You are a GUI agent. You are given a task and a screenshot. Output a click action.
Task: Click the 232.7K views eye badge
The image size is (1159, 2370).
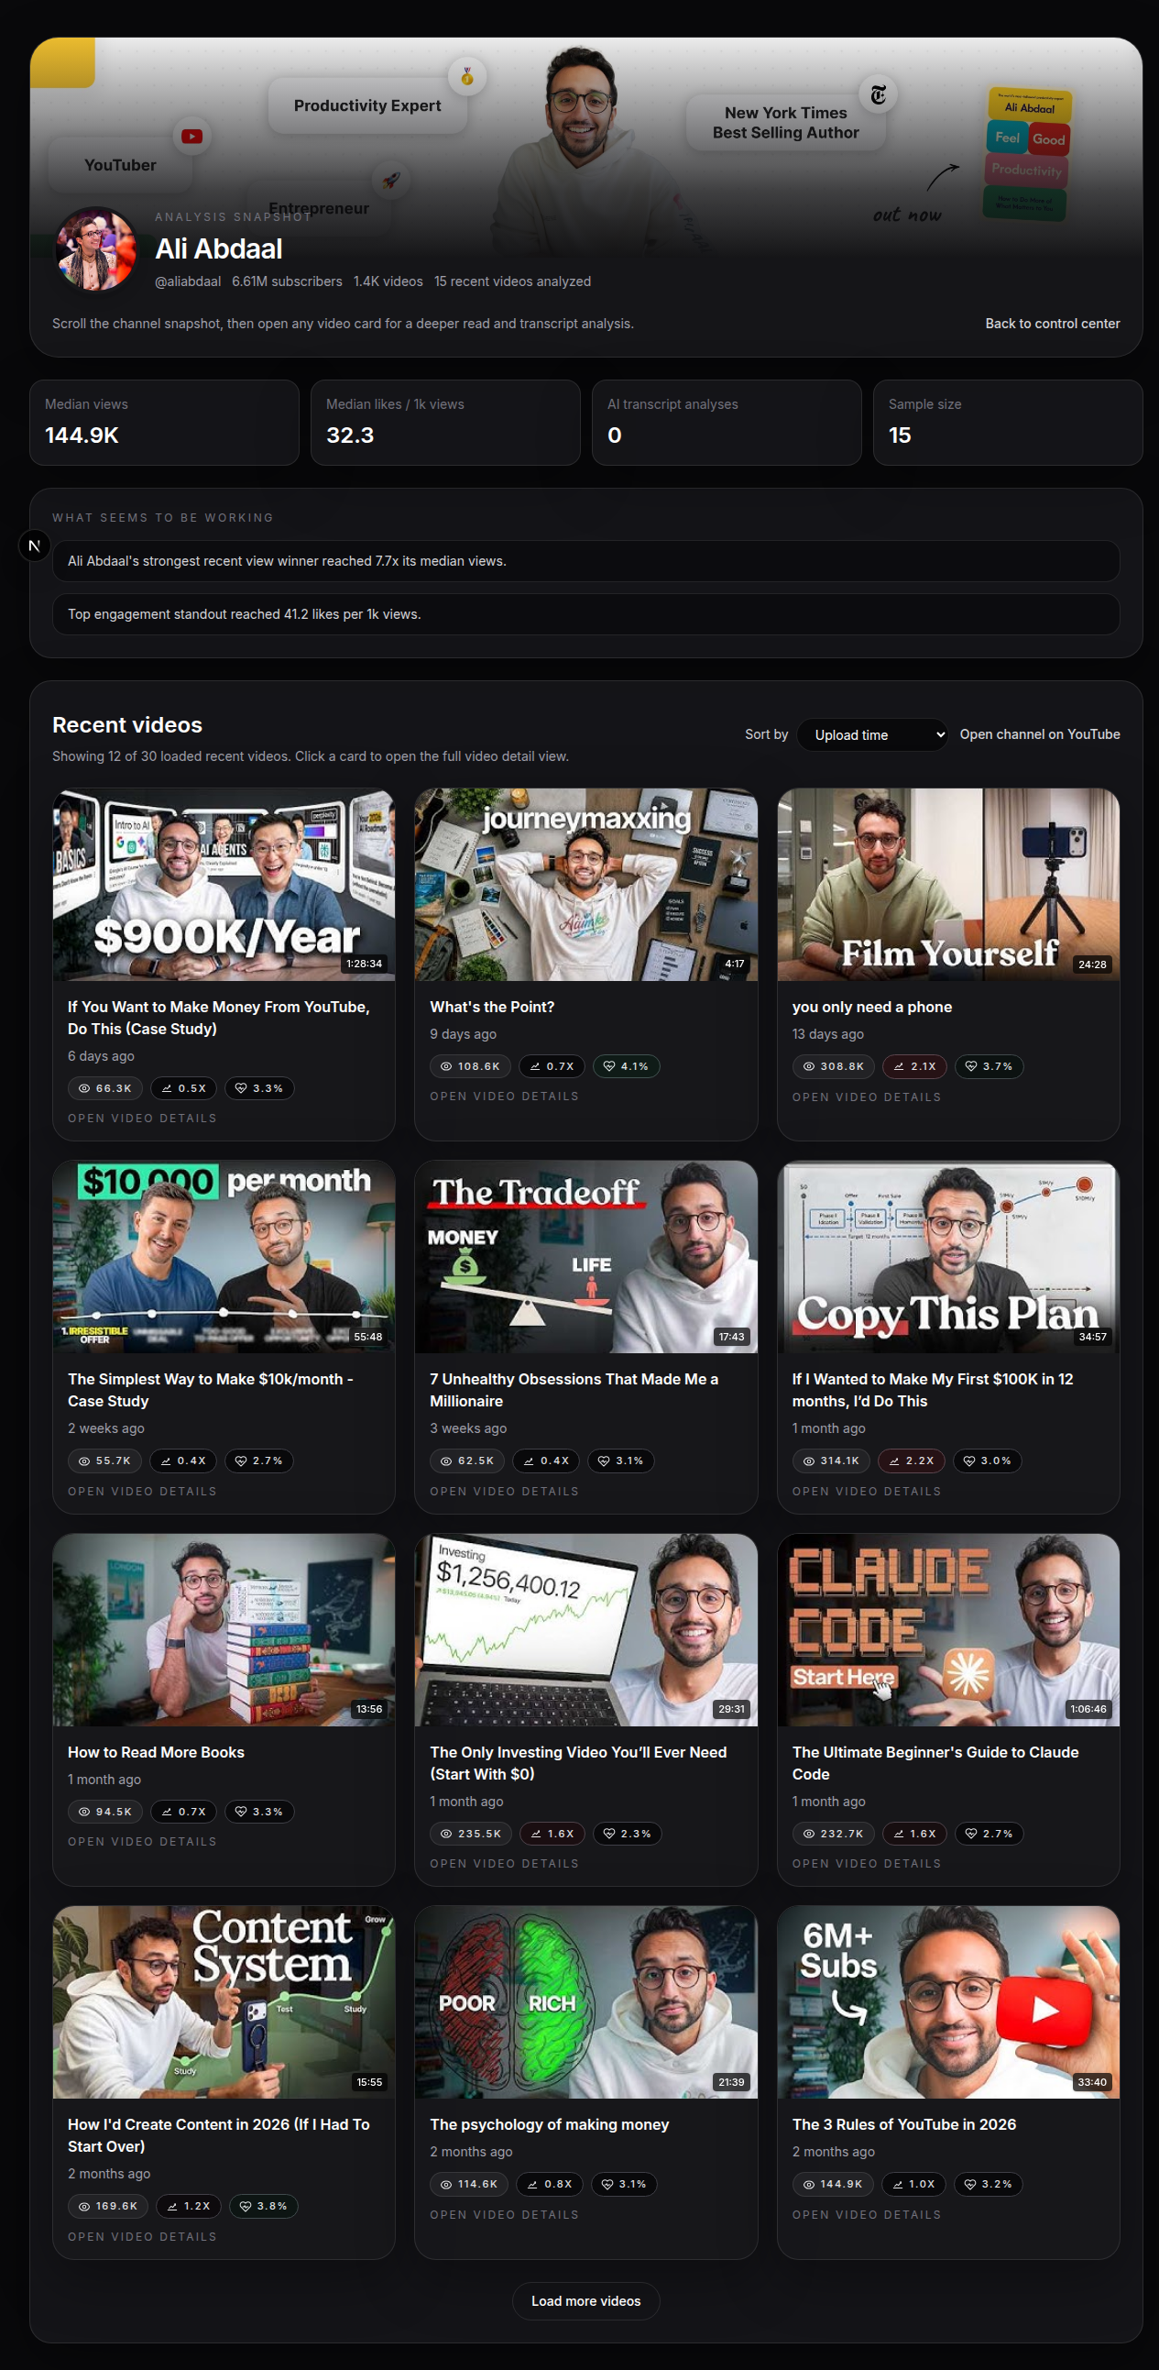click(x=833, y=1834)
